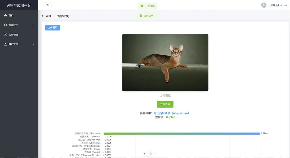Click the 置信度 label
Image resolution: width=290 pixels, height=158 pixels.
(x=160, y=117)
